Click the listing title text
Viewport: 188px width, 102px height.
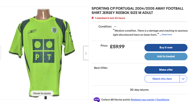click(137, 11)
